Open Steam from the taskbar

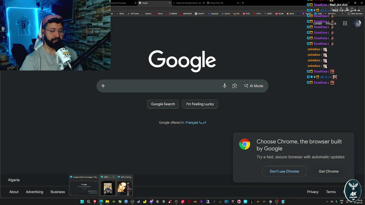[139, 202]
